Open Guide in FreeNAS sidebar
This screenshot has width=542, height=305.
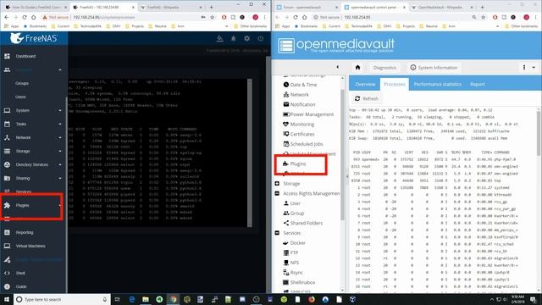(x=21, y=286)
